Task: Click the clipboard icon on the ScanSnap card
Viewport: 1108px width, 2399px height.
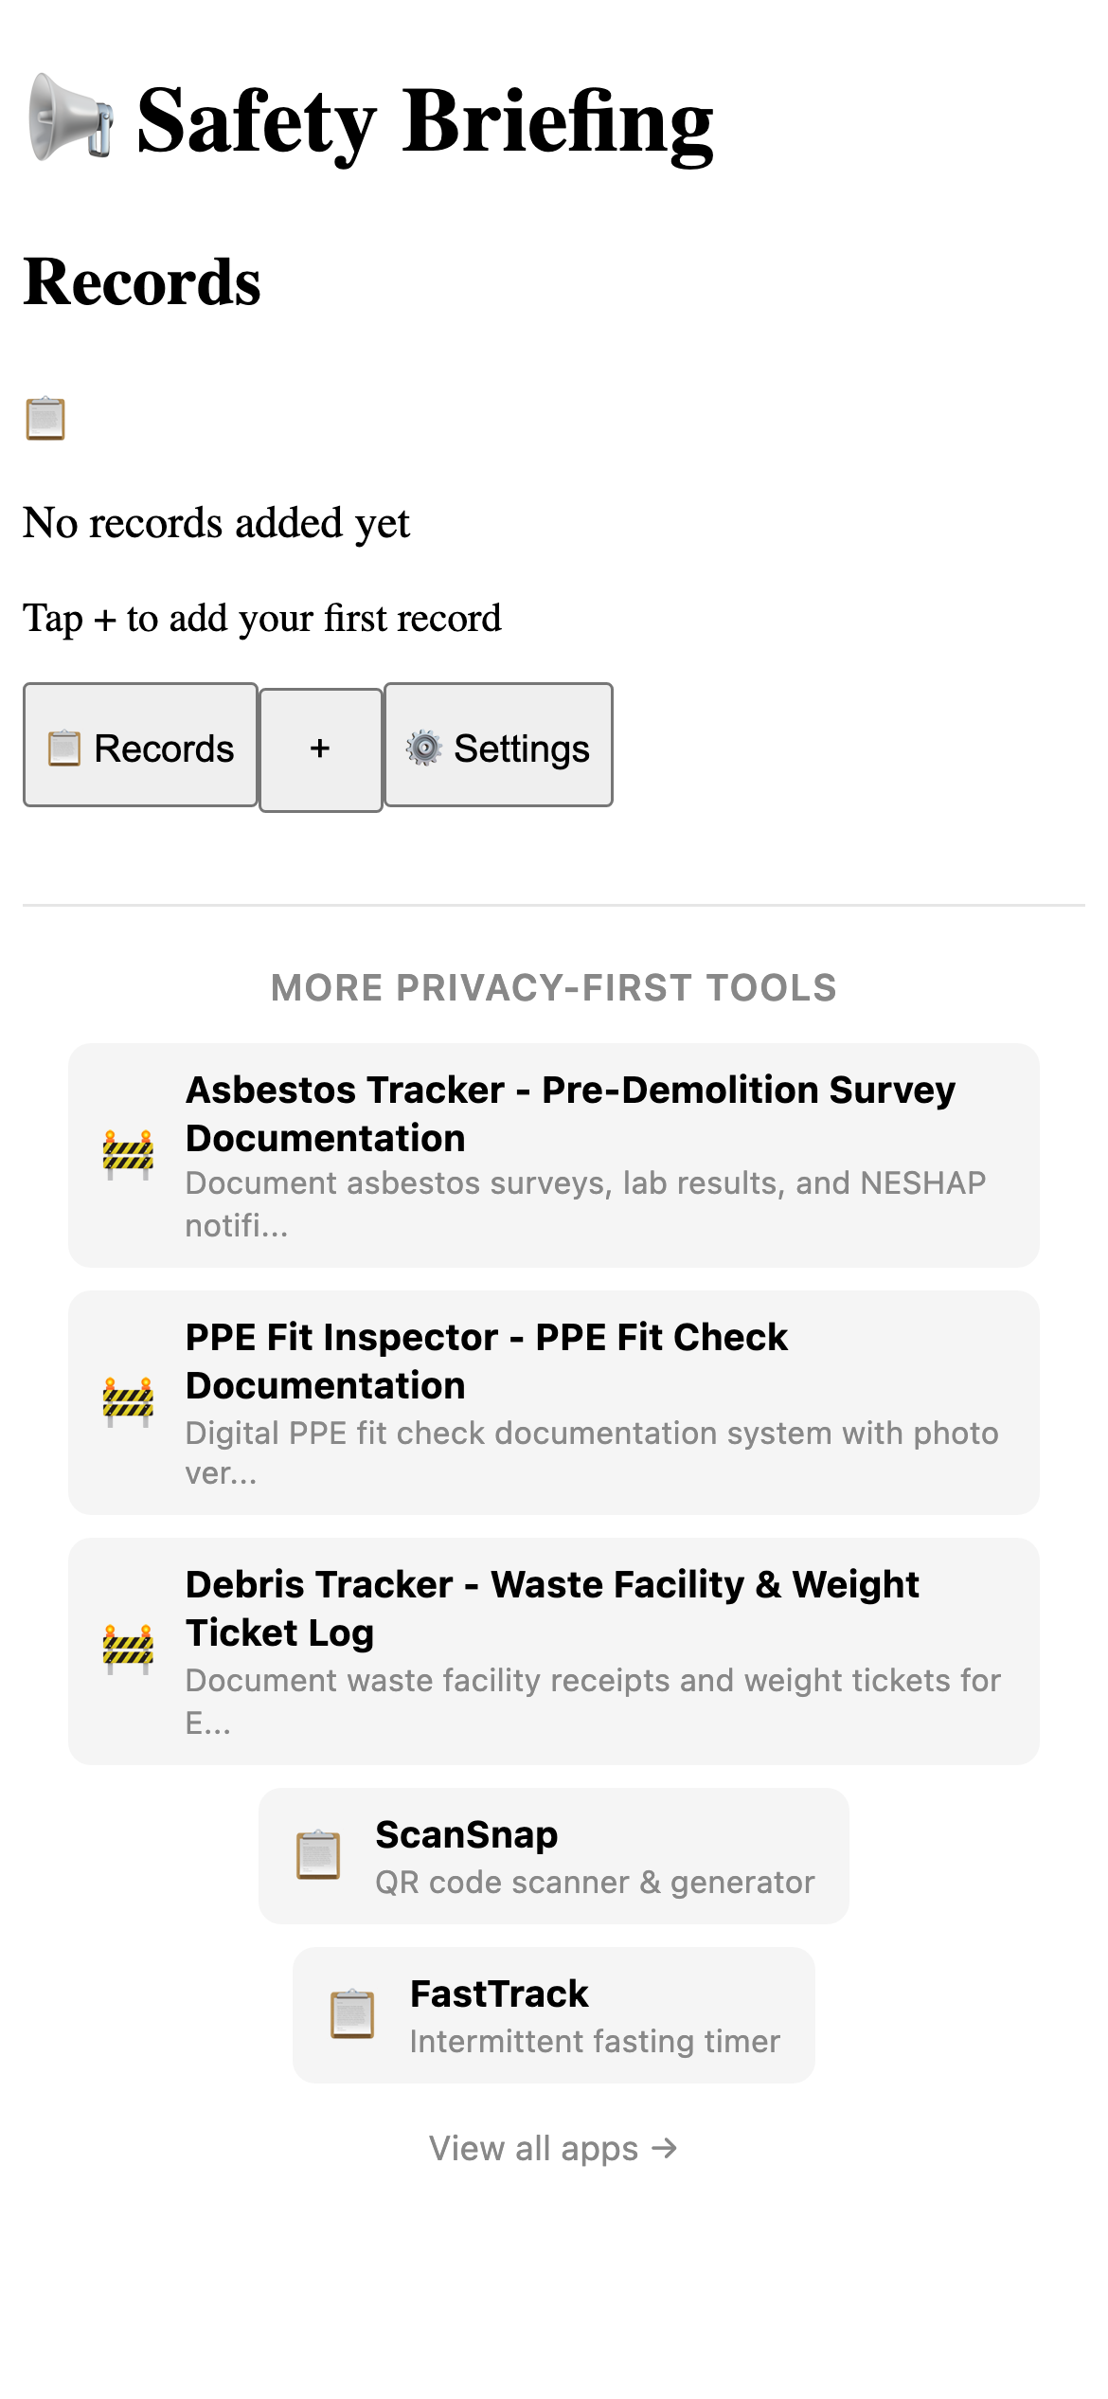Action: point(317,1854)
